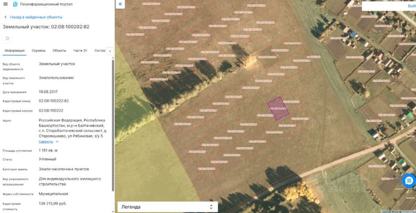This screenshot has width=416, height=213.
Task: Add parcel to favorites with star icon
Action: click(x=7, y=38)
